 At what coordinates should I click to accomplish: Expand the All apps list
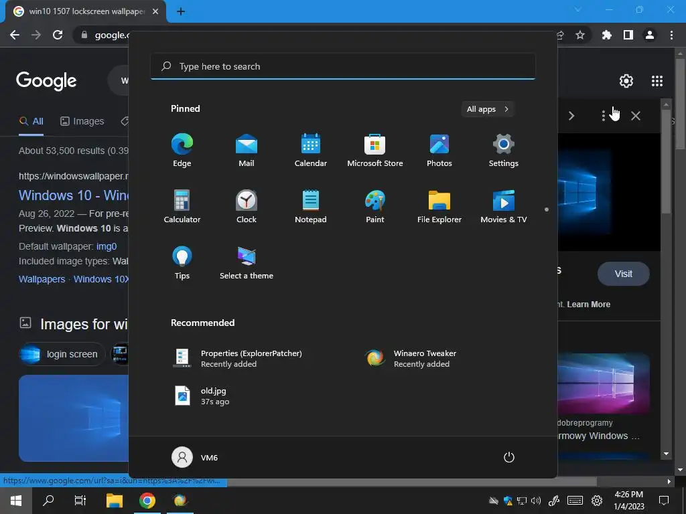click(x=488, y=109)
